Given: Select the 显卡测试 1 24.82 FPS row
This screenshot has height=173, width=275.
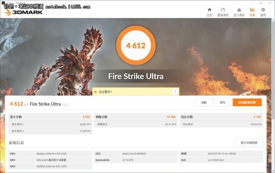Looking at the screenshot, I should click(x=50, y=124).
